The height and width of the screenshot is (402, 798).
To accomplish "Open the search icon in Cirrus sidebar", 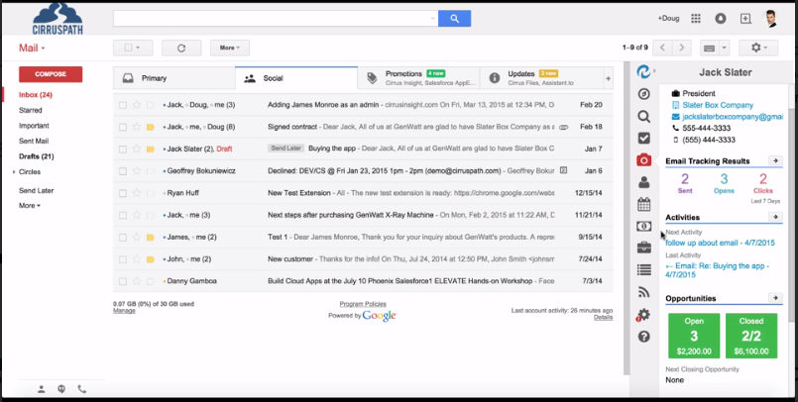I will (643, 117).
